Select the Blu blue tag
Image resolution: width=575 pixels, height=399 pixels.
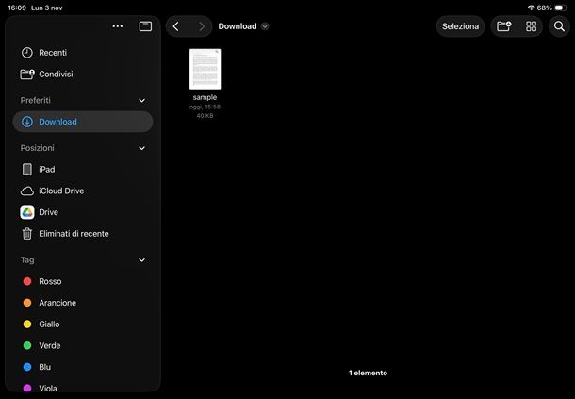[x=83, y=367]
